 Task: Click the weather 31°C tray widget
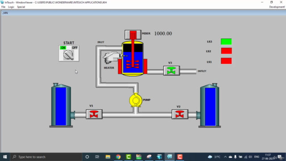pyautogui.click(x=214, y=157)
